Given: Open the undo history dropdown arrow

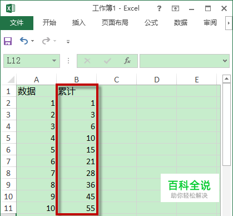Looking at the screenshot, I should coord(33,41).
